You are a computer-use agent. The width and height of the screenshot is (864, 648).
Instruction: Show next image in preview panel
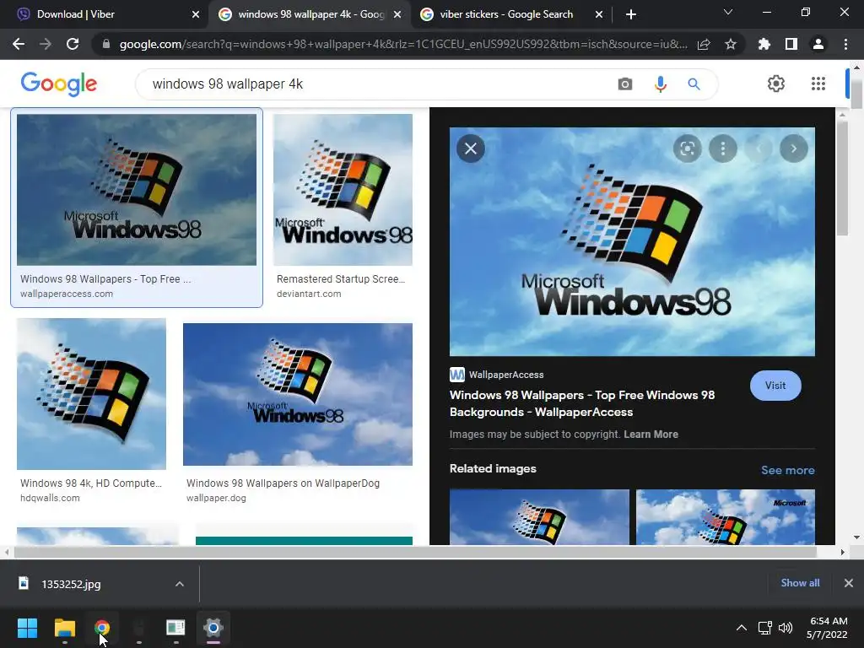tap(793, 148)
